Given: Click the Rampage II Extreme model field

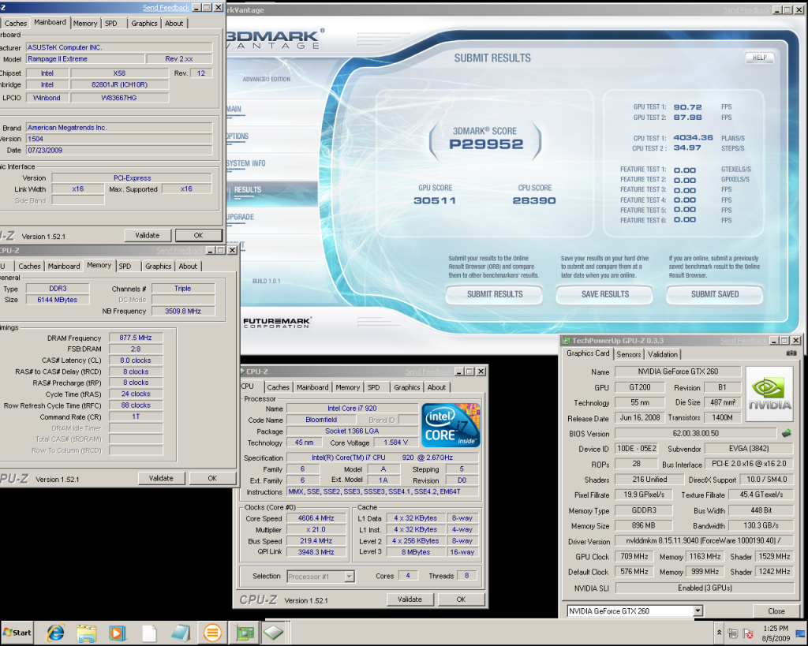Looking at the screenshot, I should 85,58.
